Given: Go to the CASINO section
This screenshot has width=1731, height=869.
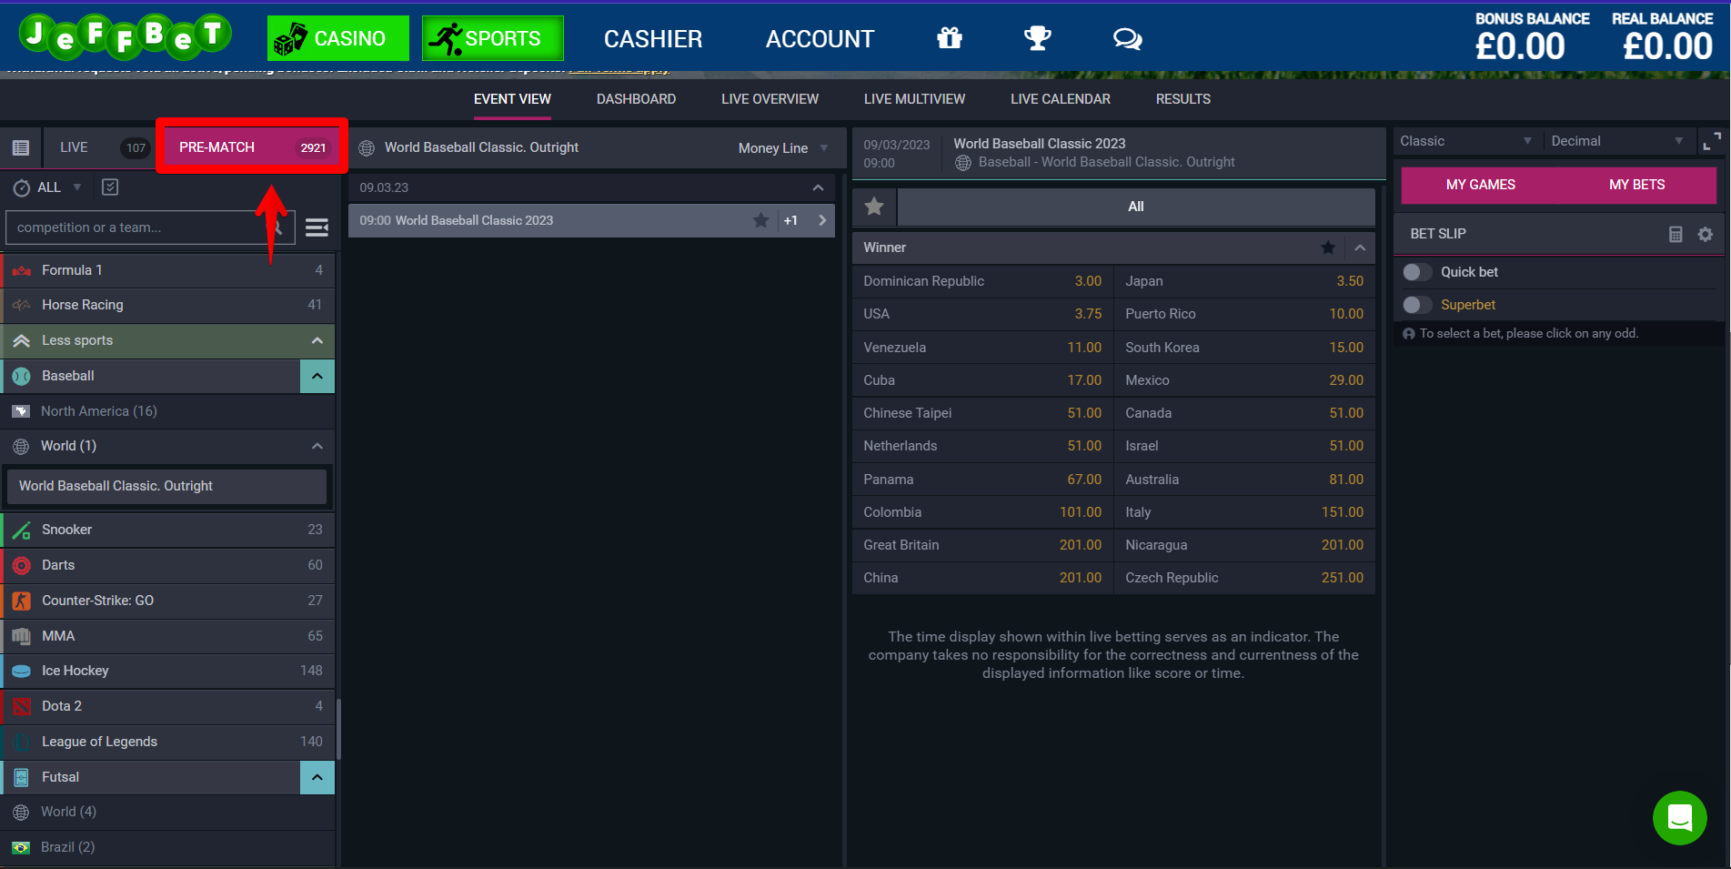Looking at the screenshot, I should pos(338,38).
